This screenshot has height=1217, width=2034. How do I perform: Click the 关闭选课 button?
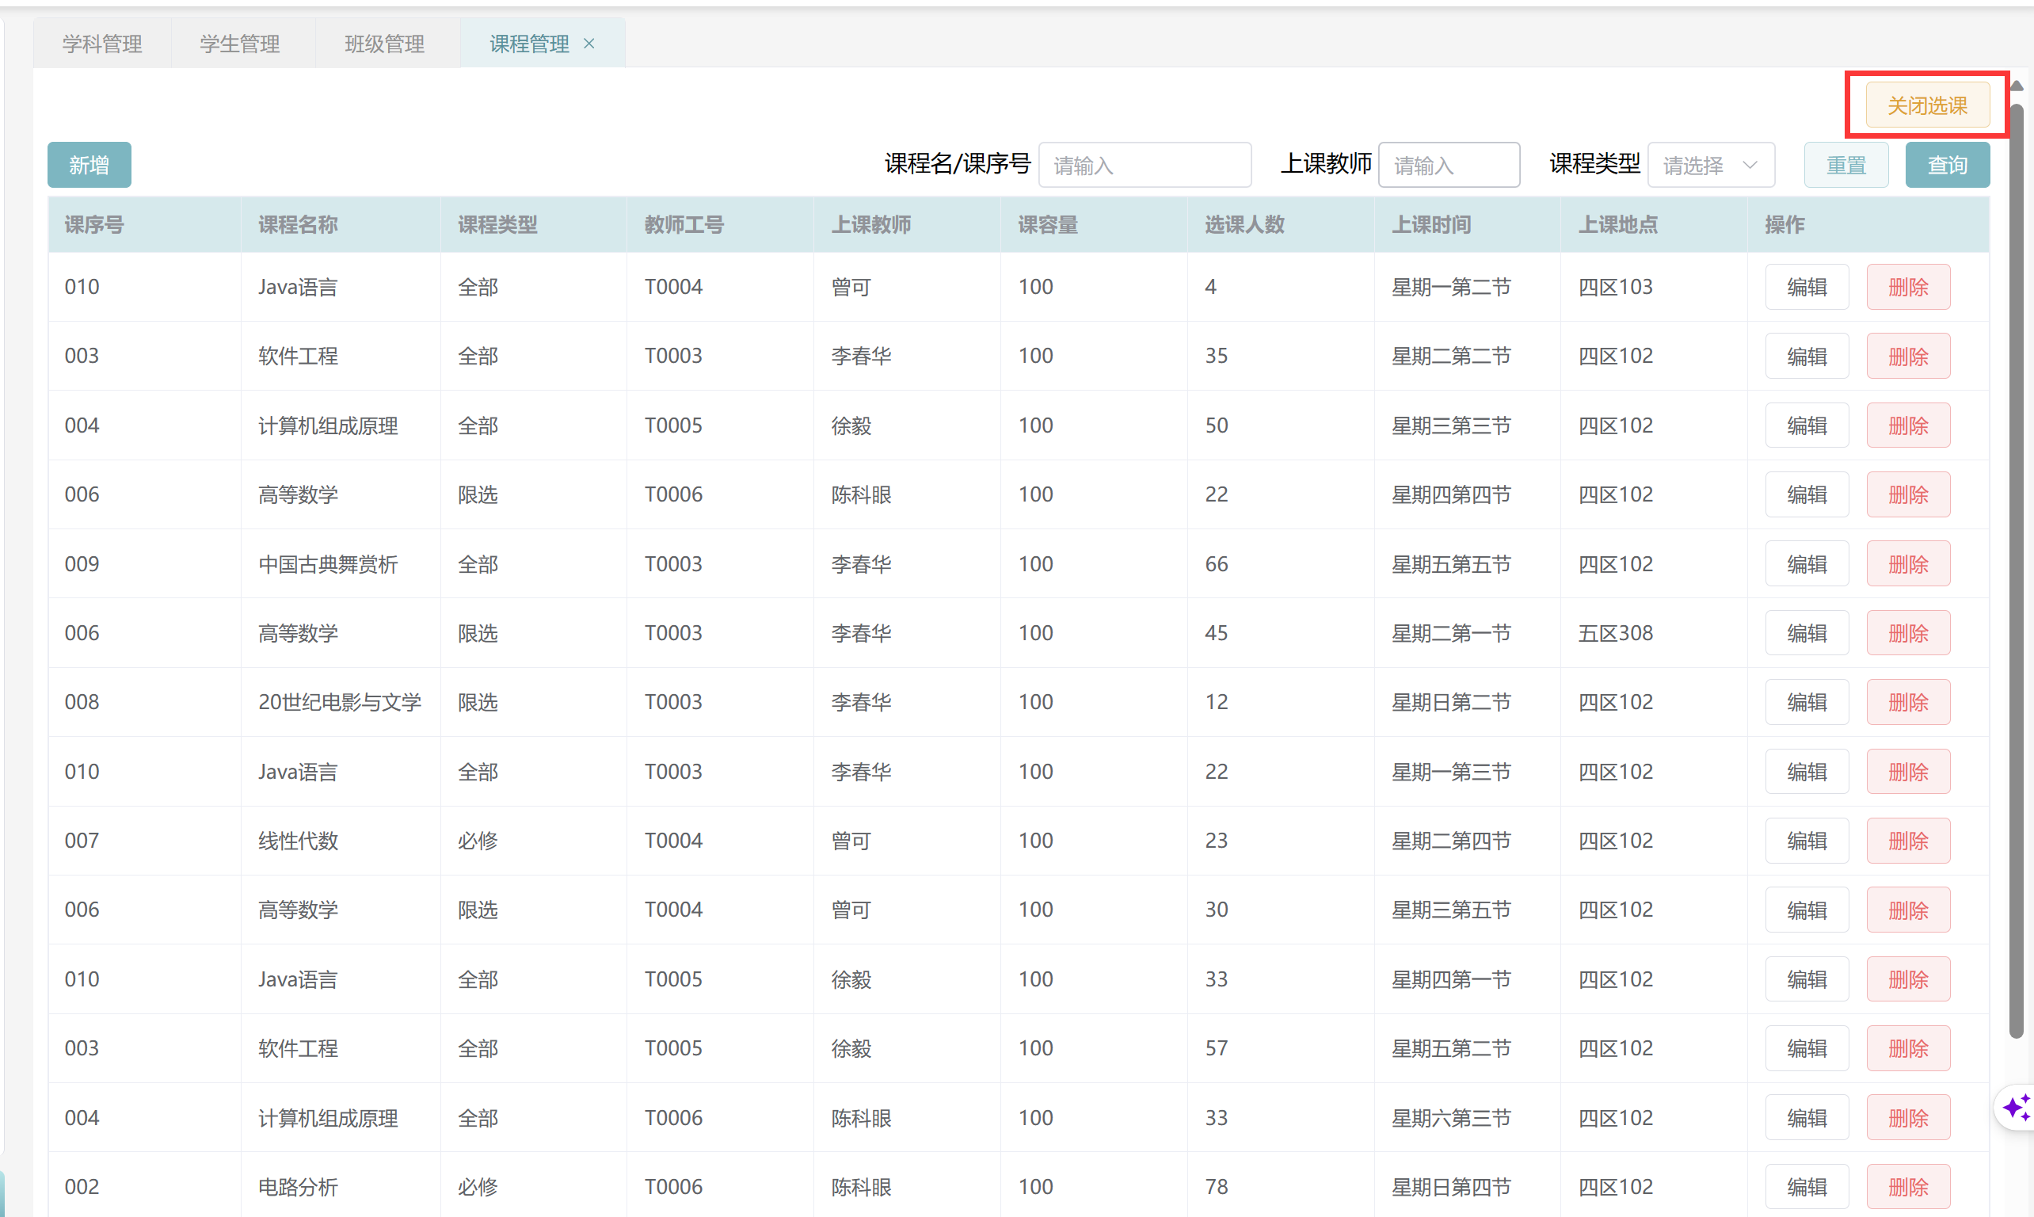(x=1927, y=105)
